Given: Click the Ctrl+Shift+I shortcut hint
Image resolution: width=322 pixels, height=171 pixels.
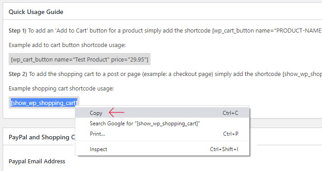Looking at the screenshot, I should tap(224, 149).
